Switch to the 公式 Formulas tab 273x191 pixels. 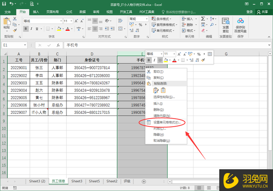tap(69, 12)
